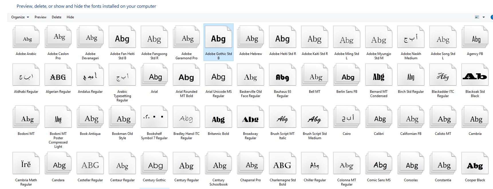Click the 'Birch Std Regular' label

point(411,92)
